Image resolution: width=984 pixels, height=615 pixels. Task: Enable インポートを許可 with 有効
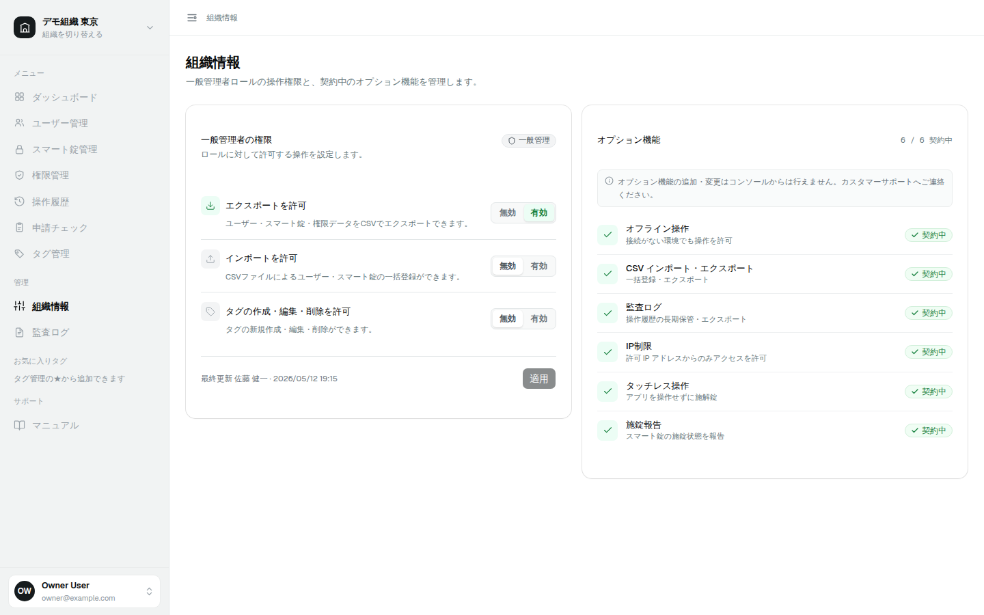[539, 266]
